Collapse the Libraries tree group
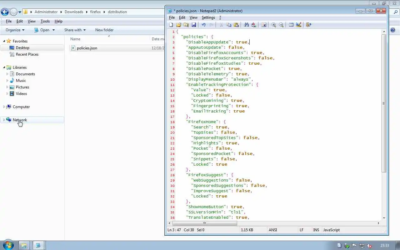Image resolution: width=400 pixels, height=250 pixels. pos(4,67)
